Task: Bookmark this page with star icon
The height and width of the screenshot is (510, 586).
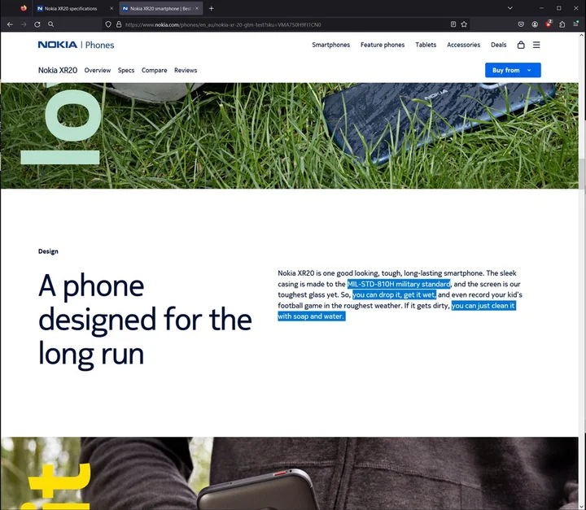Action: tap(464, 24)
